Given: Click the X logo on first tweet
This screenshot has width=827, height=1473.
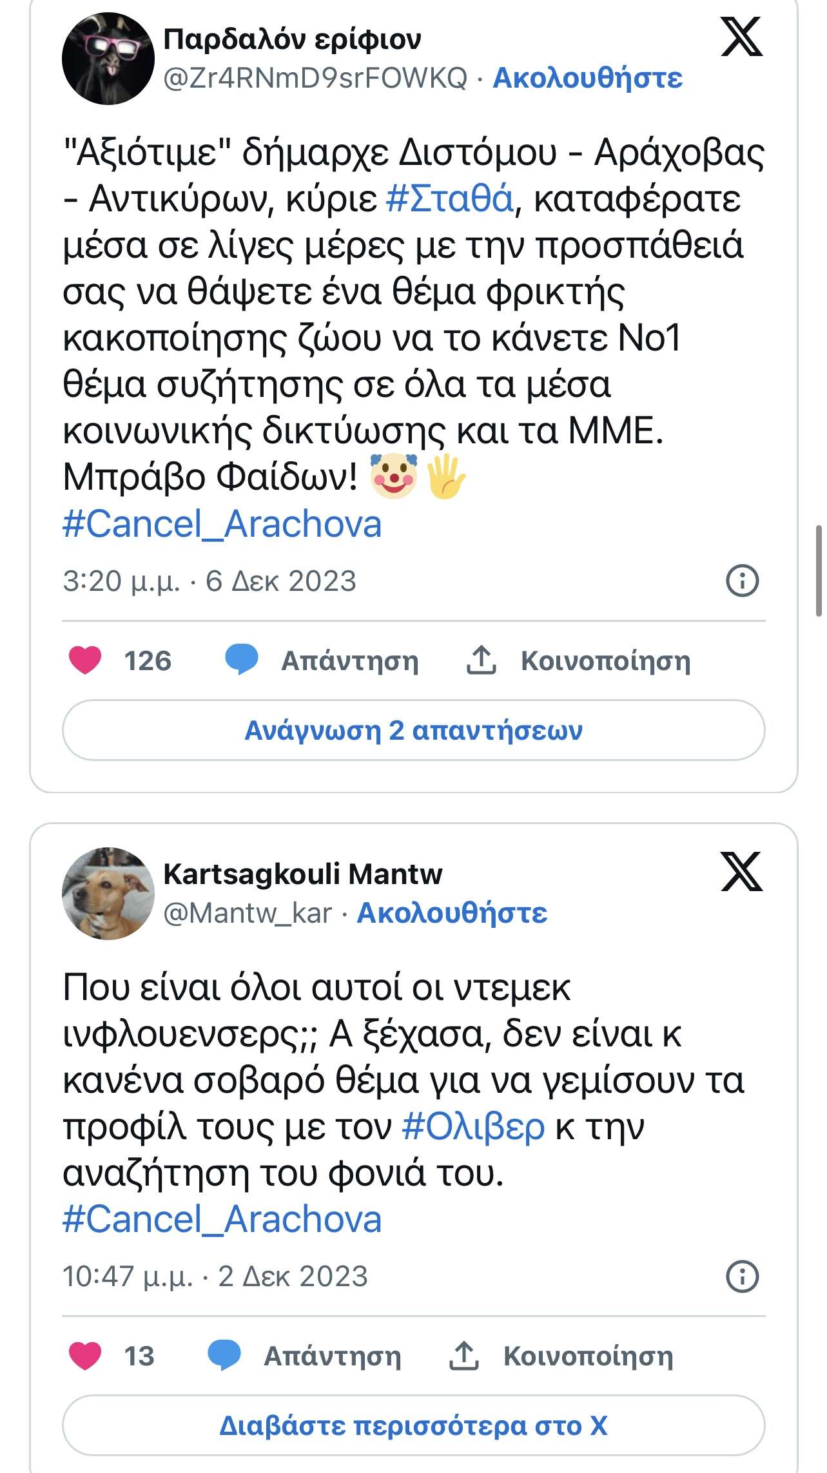Looking at the screenshot, I should (741, 37).
